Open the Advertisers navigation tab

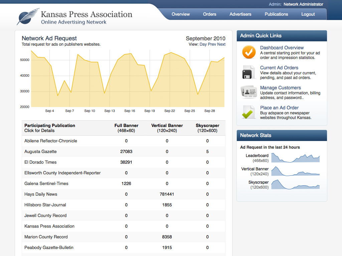point(240,14)
